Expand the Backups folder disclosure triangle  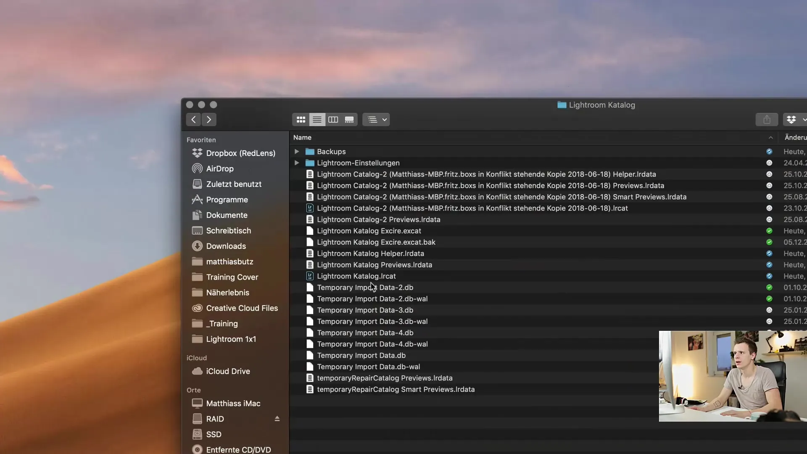[297, 151]
